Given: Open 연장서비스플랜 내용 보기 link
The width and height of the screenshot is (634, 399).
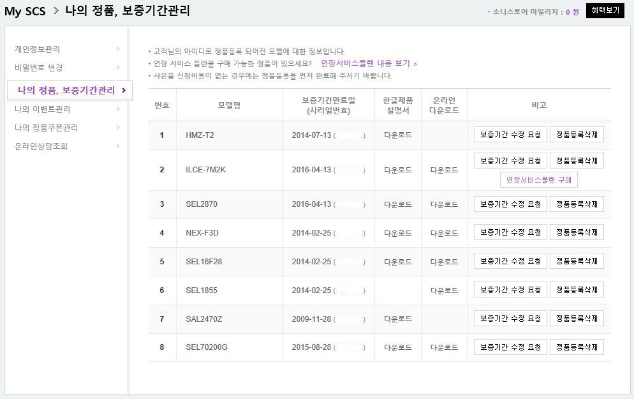Looking at the screenshot, I should 369,64.
